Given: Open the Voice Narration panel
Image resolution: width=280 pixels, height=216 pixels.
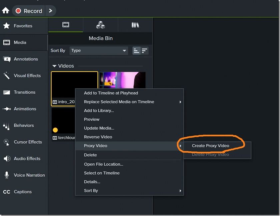Looking at the screenshot, I should (x=24, y=175).
